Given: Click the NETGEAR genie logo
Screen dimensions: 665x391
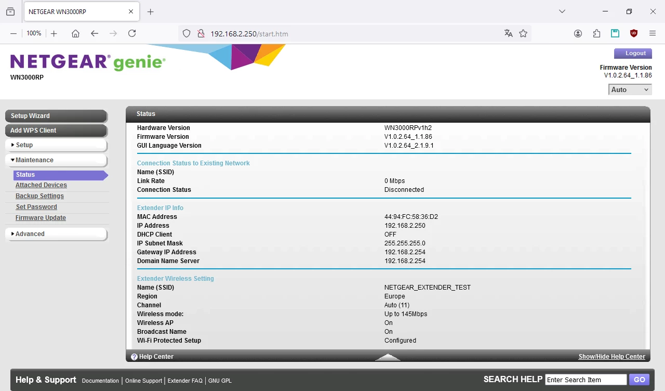Looking at the screenshot, I should (x=88, y=62).
